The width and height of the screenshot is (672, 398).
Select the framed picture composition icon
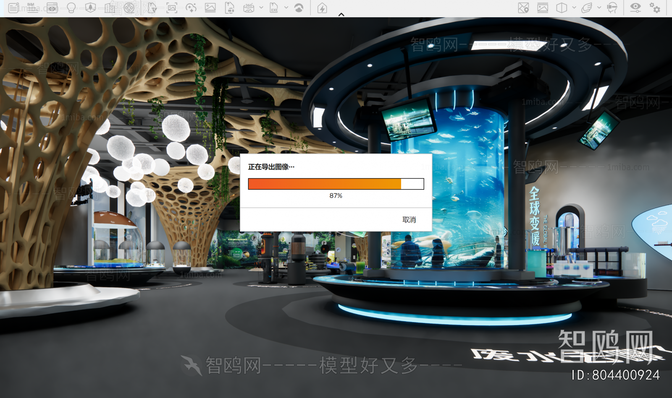(x=543, y=8)
